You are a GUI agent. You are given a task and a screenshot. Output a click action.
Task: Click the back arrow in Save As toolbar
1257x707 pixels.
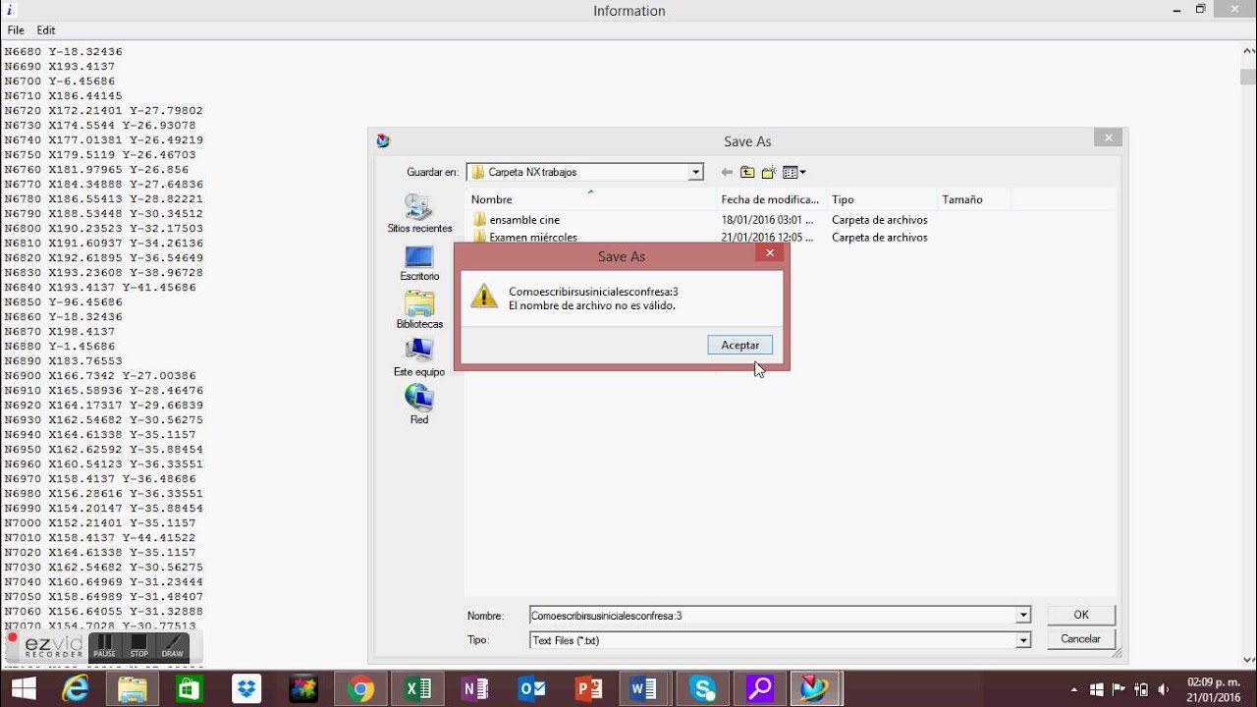727,173
